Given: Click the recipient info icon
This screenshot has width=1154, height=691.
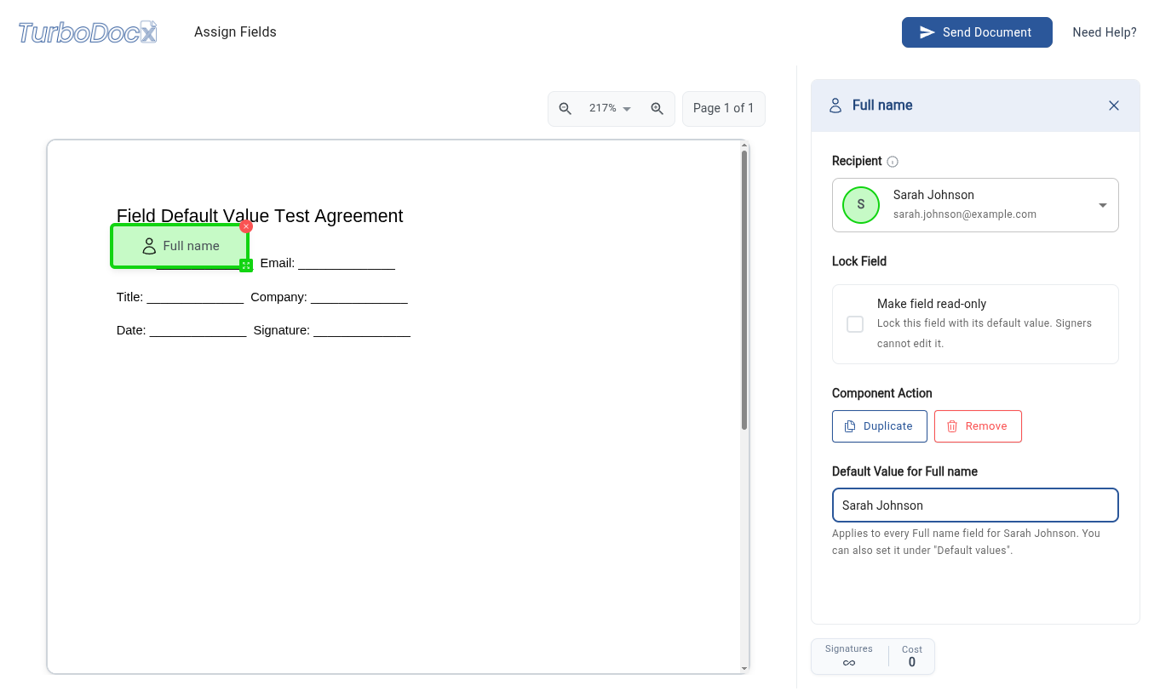Looking at the screenshot, I should 893,162.
